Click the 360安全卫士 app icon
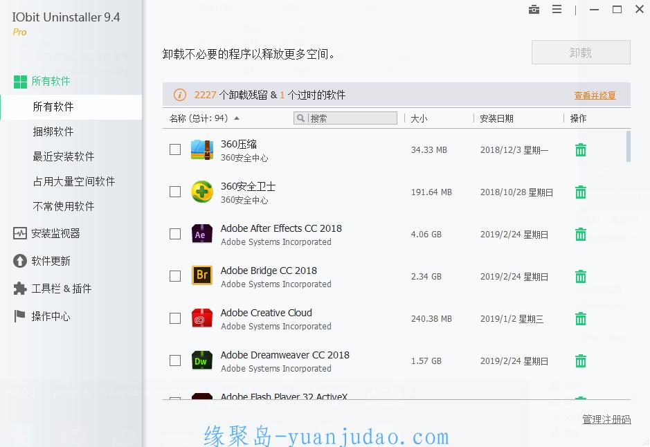This screenshot has width=650, height=447. pos(202,192)
